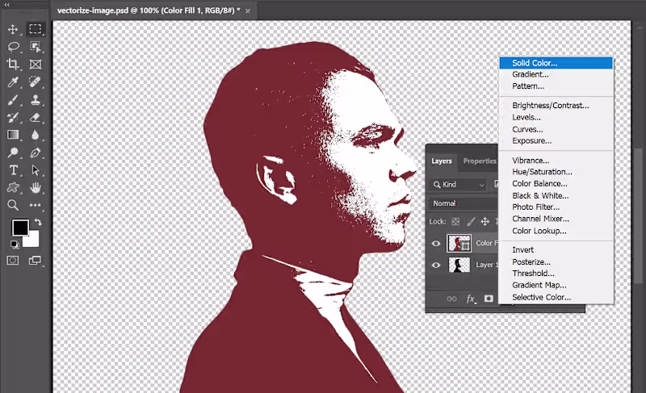Select the Eyedropper tool
The height and width of the screenshot is (393, 646).
[x=13, y=82]
